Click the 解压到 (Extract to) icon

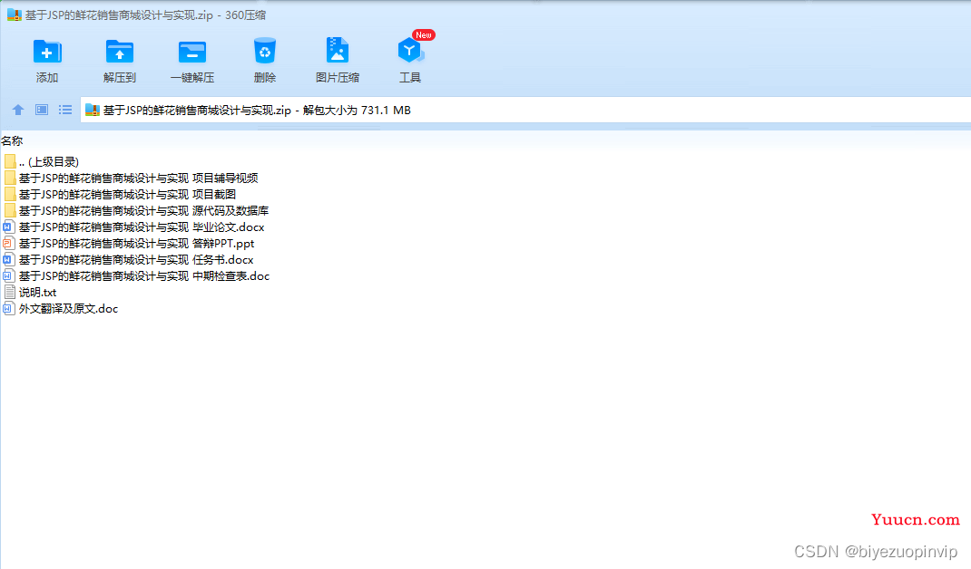click(120, 52)
